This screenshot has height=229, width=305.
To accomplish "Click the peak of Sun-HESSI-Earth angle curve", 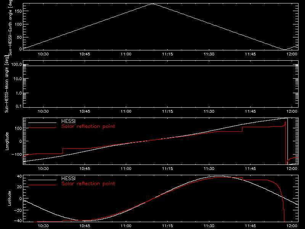I will coord(152,4).
